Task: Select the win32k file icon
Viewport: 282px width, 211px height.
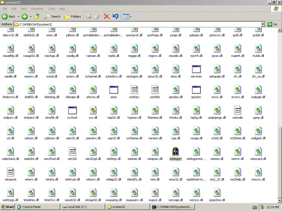Action: (x=72, y=152)
